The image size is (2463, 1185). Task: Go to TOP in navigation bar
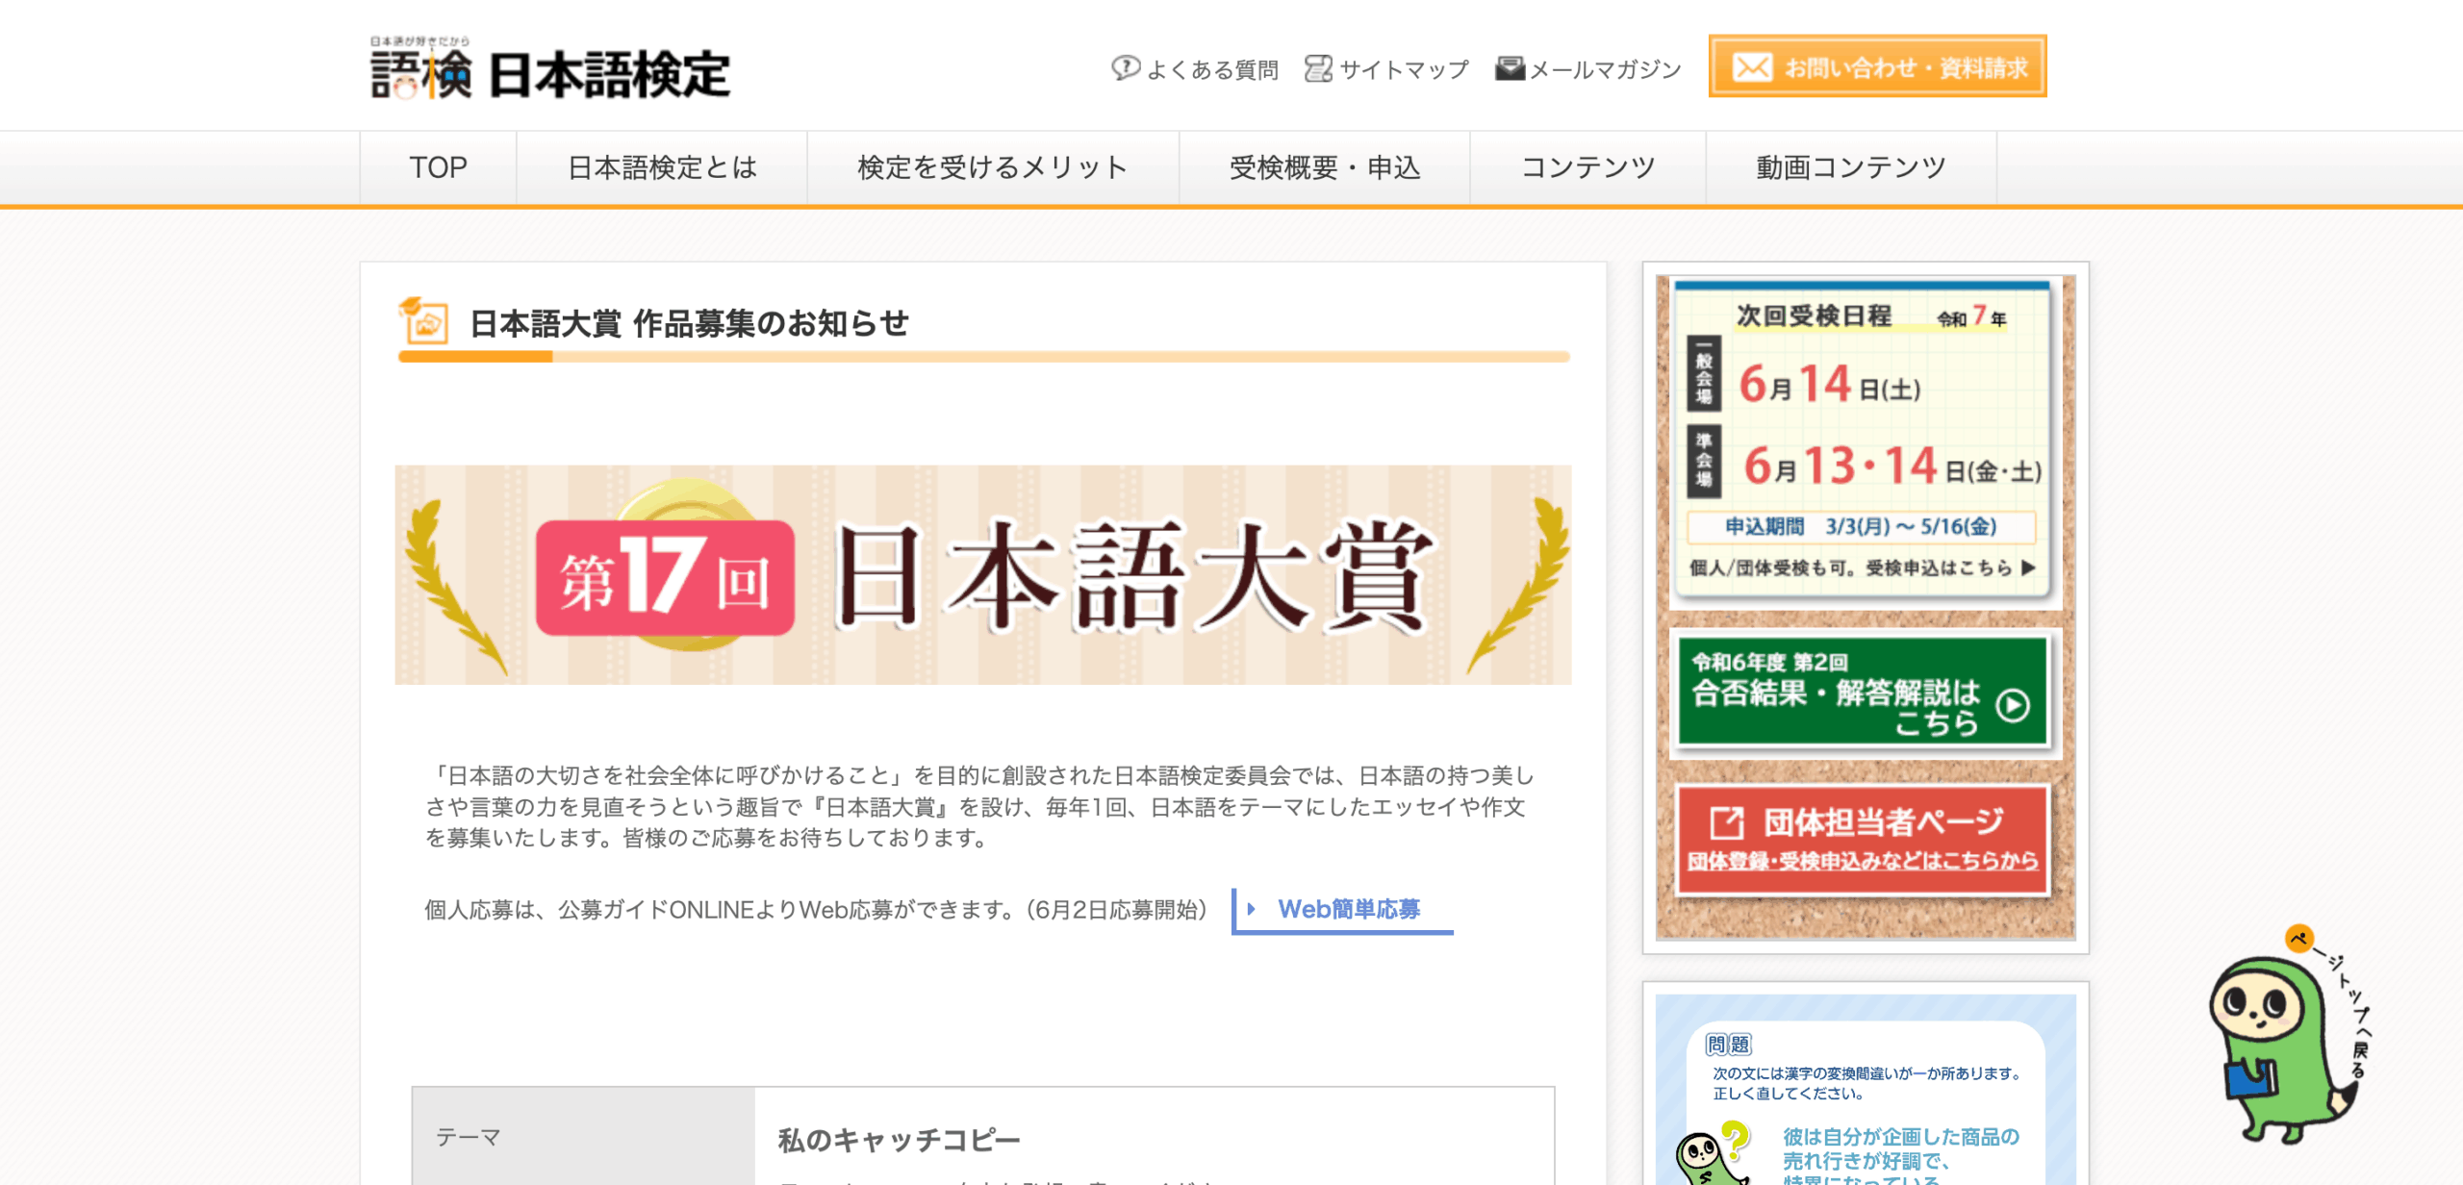point(438,167)
